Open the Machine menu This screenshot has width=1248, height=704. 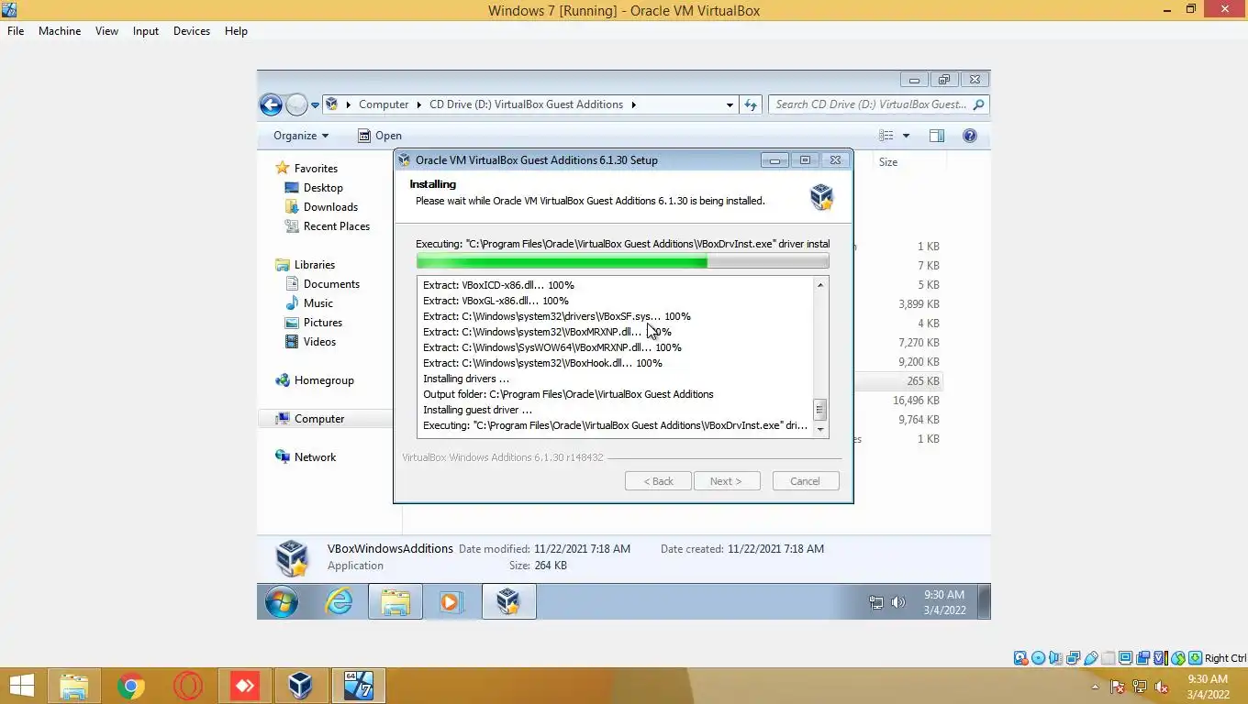tap(60, 30)
